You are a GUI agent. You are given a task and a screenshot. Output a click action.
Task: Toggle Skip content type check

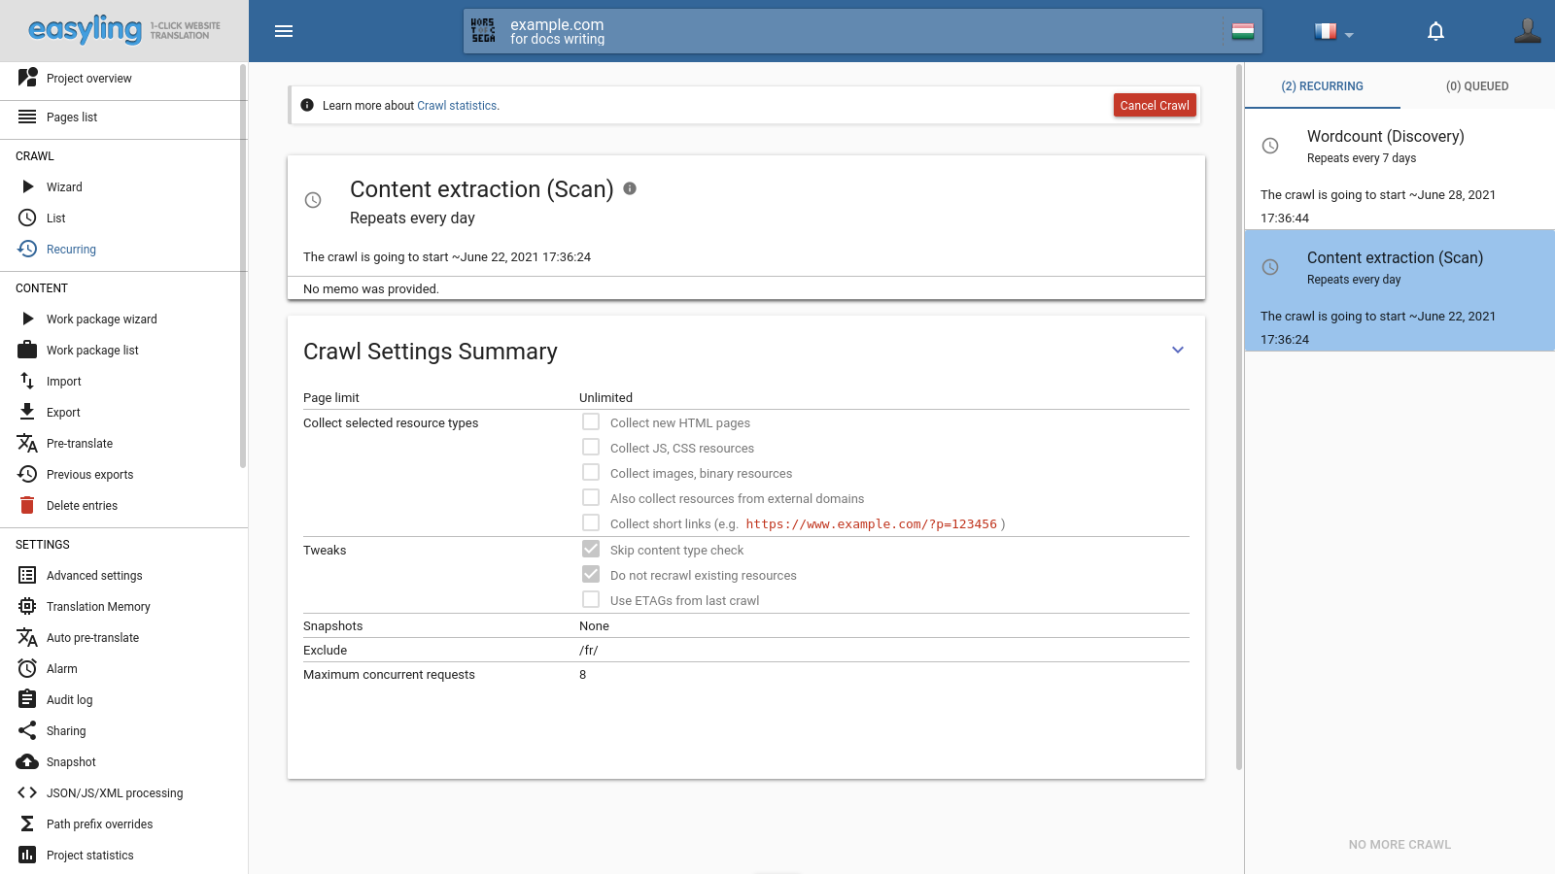coord(591,550)
